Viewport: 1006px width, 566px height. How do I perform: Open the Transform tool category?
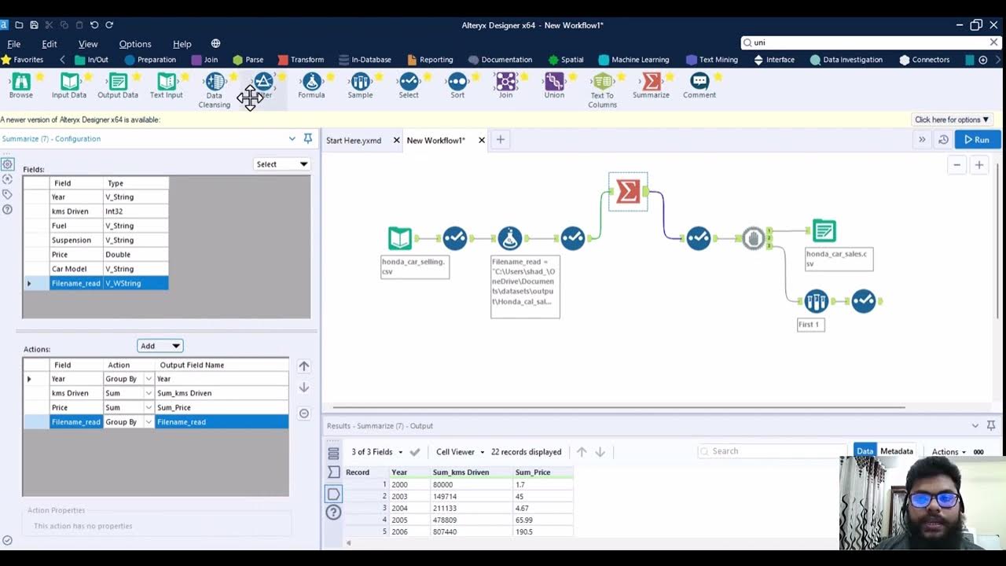point(300,60)
